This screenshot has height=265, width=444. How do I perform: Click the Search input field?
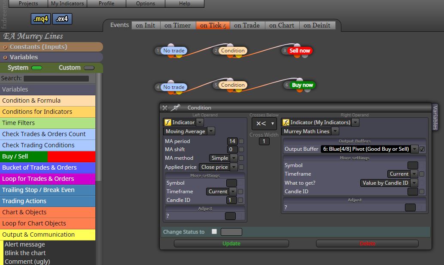[56, 79]
